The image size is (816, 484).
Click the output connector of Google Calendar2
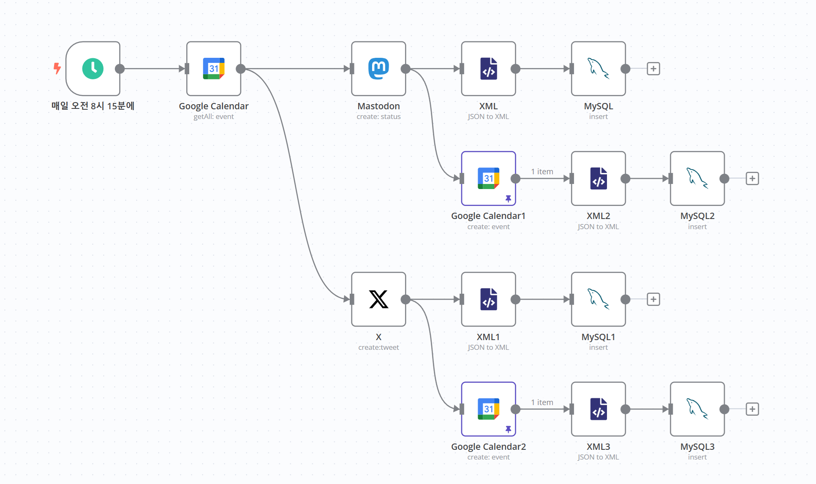[x=515, y=409]
